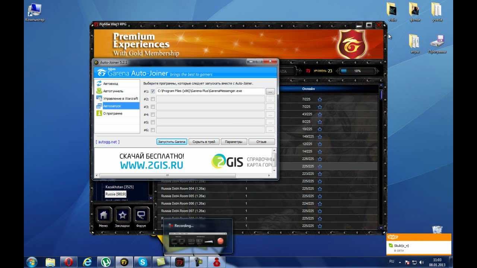Open Internet Explorer from the taskbar
477x268 pixels.
87,262
